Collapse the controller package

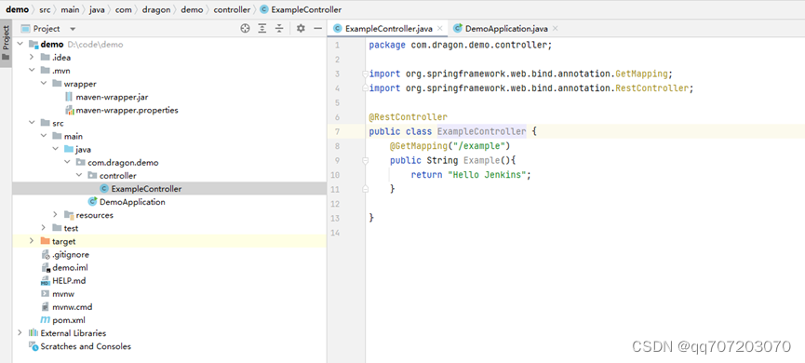click(x=79, y=176)
